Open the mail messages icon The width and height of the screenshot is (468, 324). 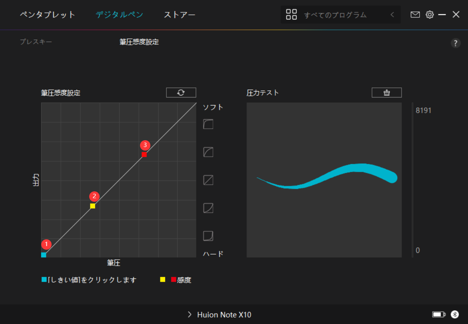point(415,15)
